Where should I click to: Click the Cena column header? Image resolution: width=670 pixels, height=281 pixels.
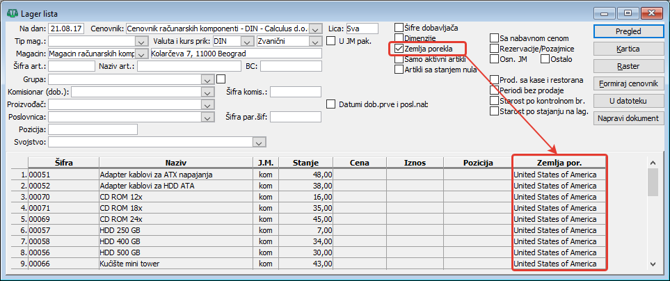click(360, 163)
